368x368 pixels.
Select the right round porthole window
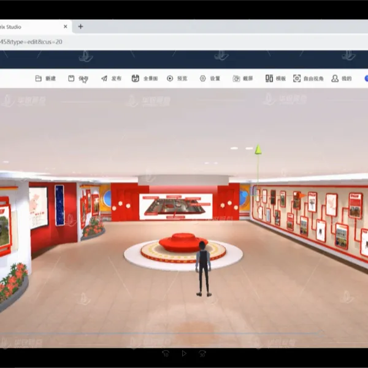244,197
